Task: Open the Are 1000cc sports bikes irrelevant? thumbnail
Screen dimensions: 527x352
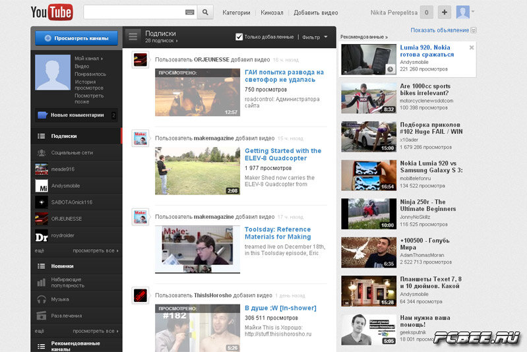Action: (x=369, y=98)
